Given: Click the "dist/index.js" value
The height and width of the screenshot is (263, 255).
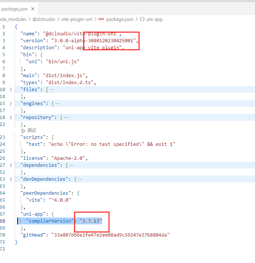Looking at the screenshot, I should (64, 75).
